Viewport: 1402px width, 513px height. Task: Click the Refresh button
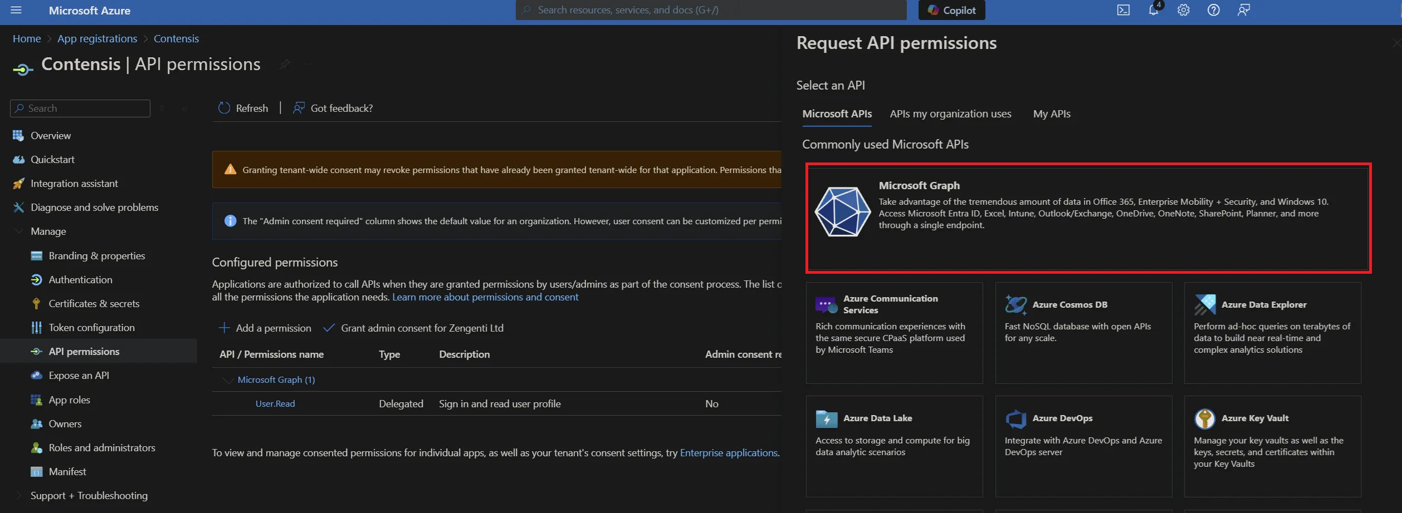tap(243, 108)
